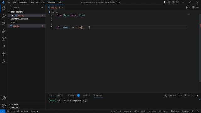
Task: Open the Run and Debug view
Action: 4,31
